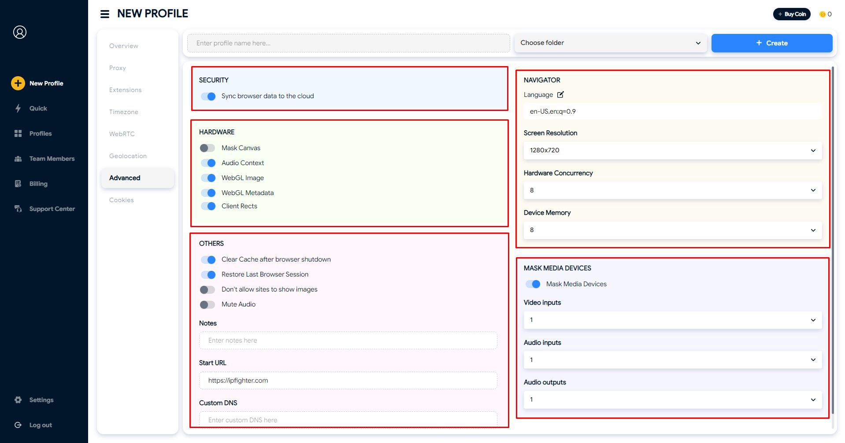The image size is (845, 443).
Task: Open Profiles grid icon in sidebar
Action: click(18, 133)
